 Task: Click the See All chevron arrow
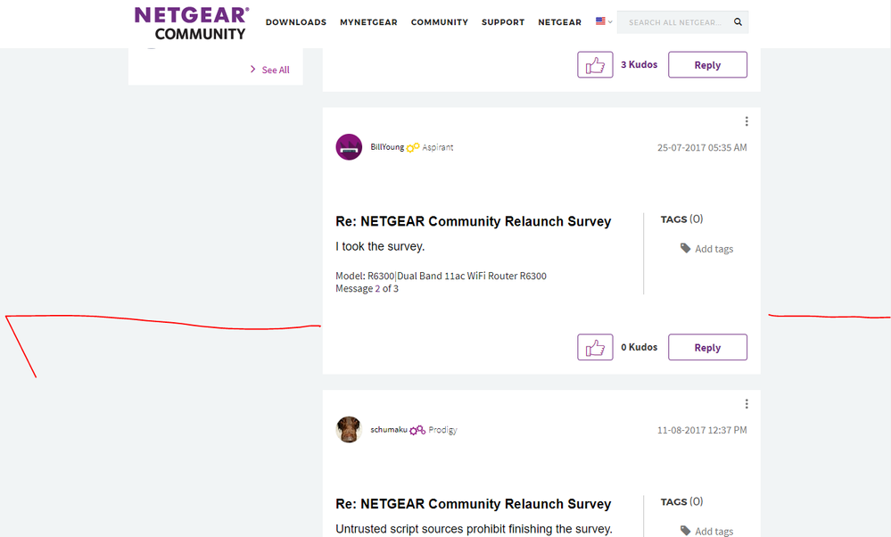pyautogui.click(x=253, y=70)
